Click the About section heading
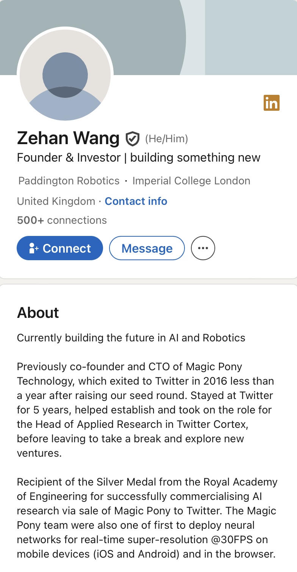Viewport: 297px width, 572px height. [x=38, y=313]
